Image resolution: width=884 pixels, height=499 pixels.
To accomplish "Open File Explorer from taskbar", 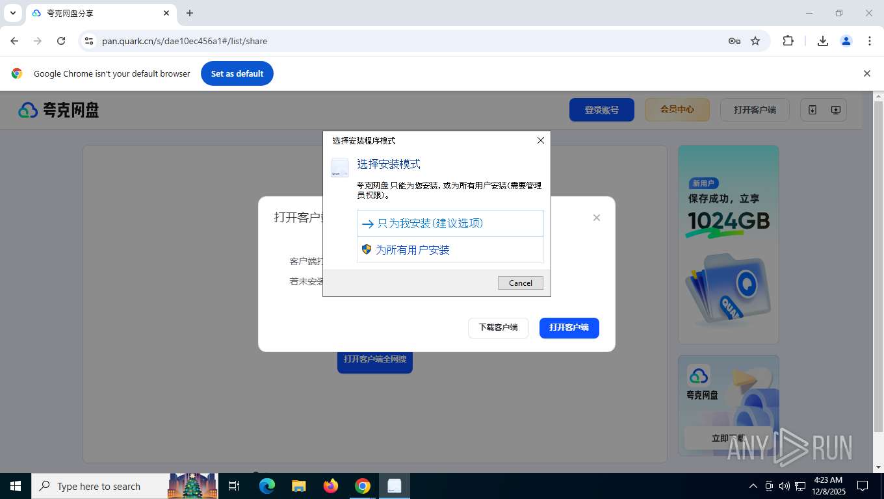I will click(x=299, y=486).
